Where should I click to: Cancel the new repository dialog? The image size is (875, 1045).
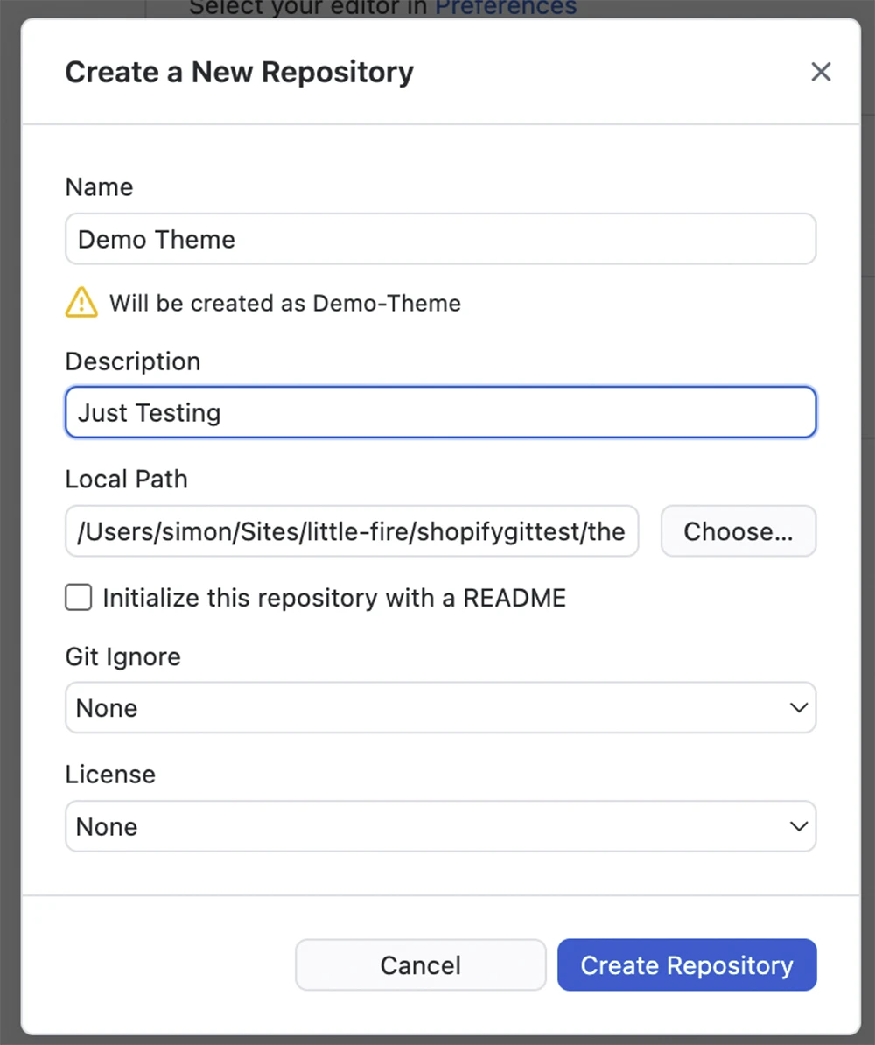[x=421, y=965]
